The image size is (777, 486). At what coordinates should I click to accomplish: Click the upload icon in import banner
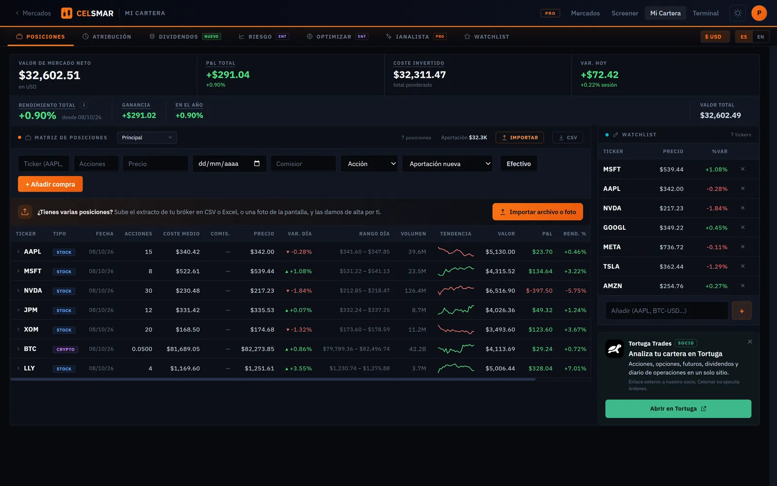click(x=25, y=212)
